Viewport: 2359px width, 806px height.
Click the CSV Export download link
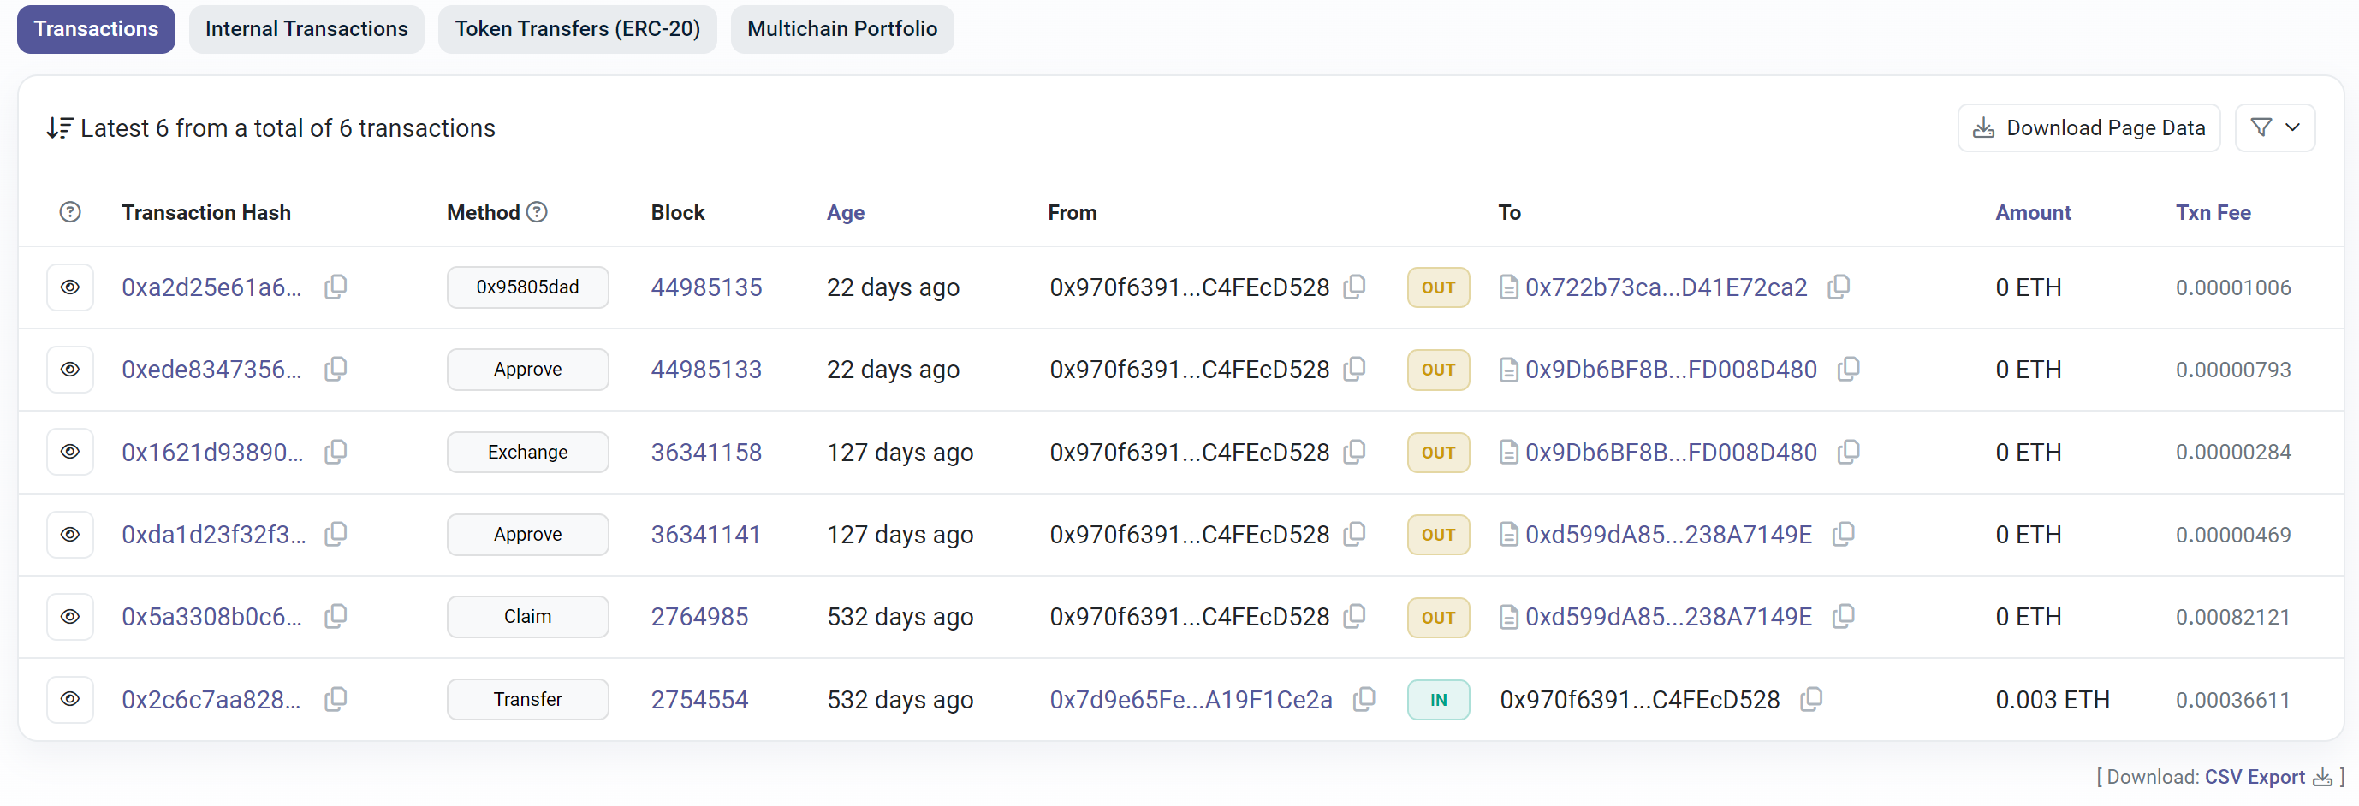coord(2254,777)
